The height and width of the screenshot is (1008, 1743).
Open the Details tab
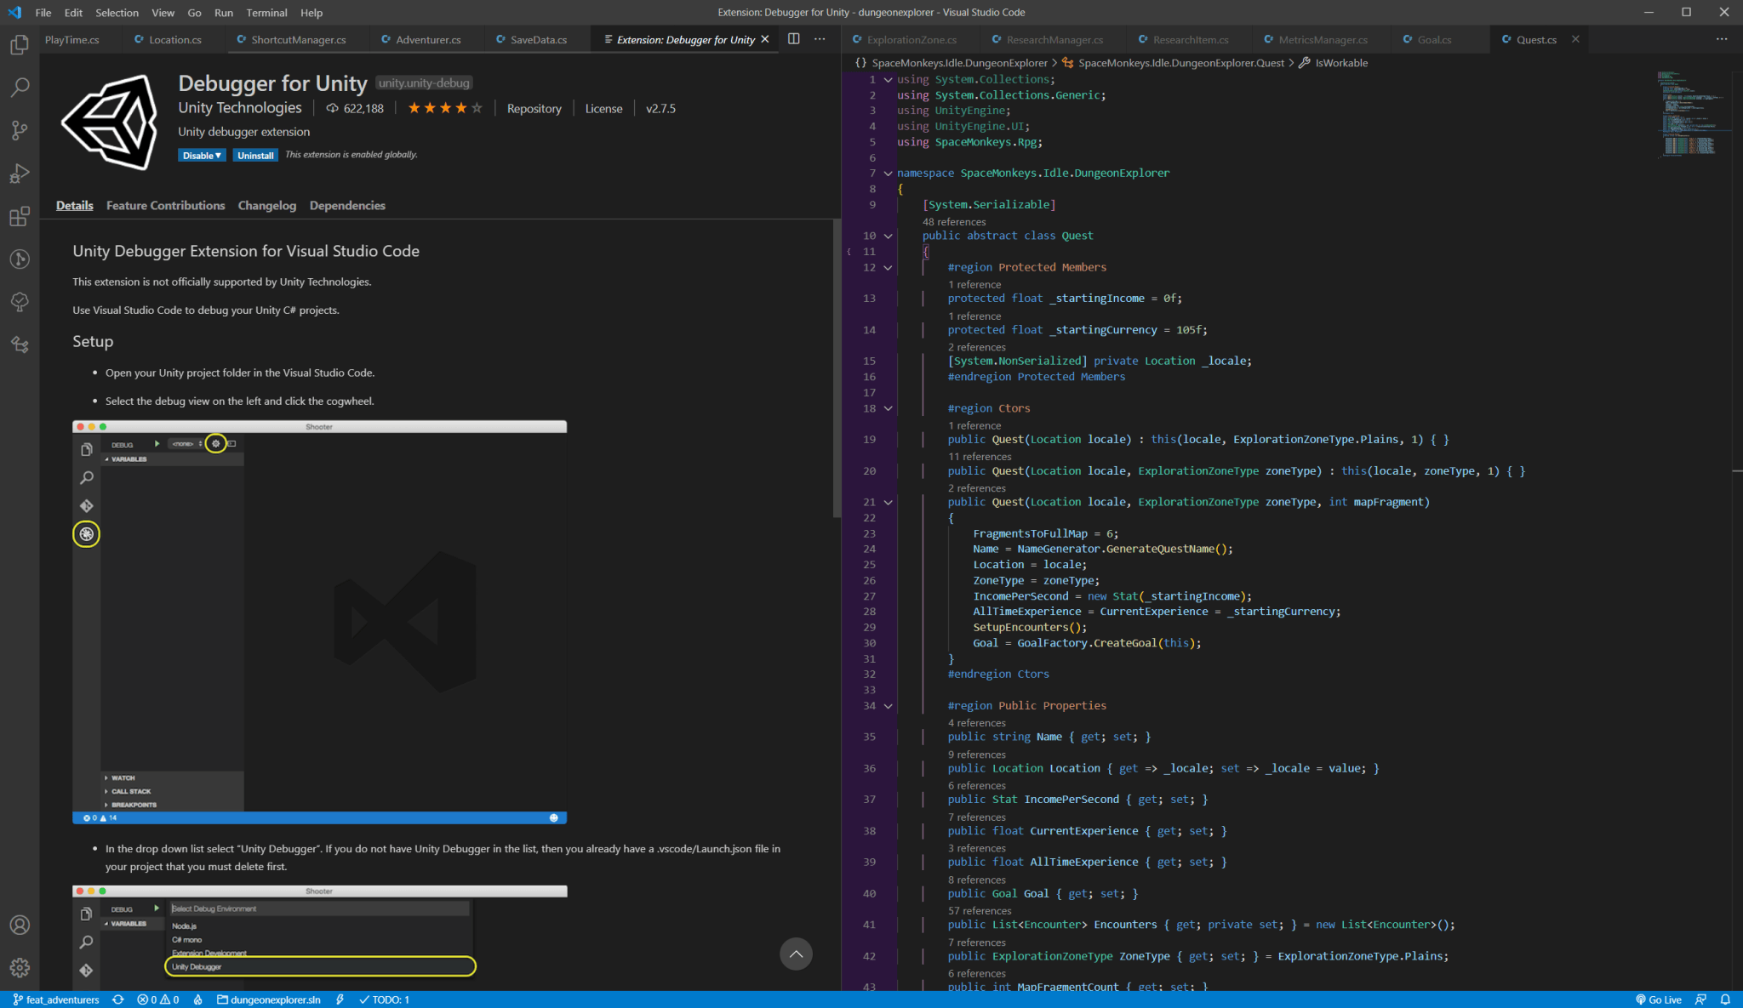75,205
